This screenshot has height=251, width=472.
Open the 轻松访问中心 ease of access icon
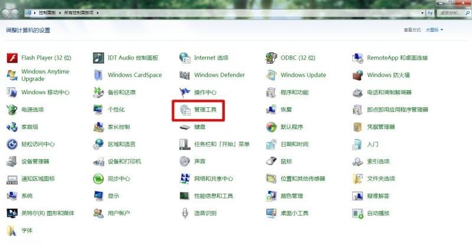tap(12, 144)
